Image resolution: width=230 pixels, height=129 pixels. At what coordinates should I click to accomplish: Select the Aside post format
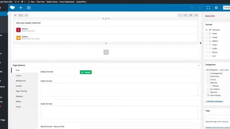[207, 34]
